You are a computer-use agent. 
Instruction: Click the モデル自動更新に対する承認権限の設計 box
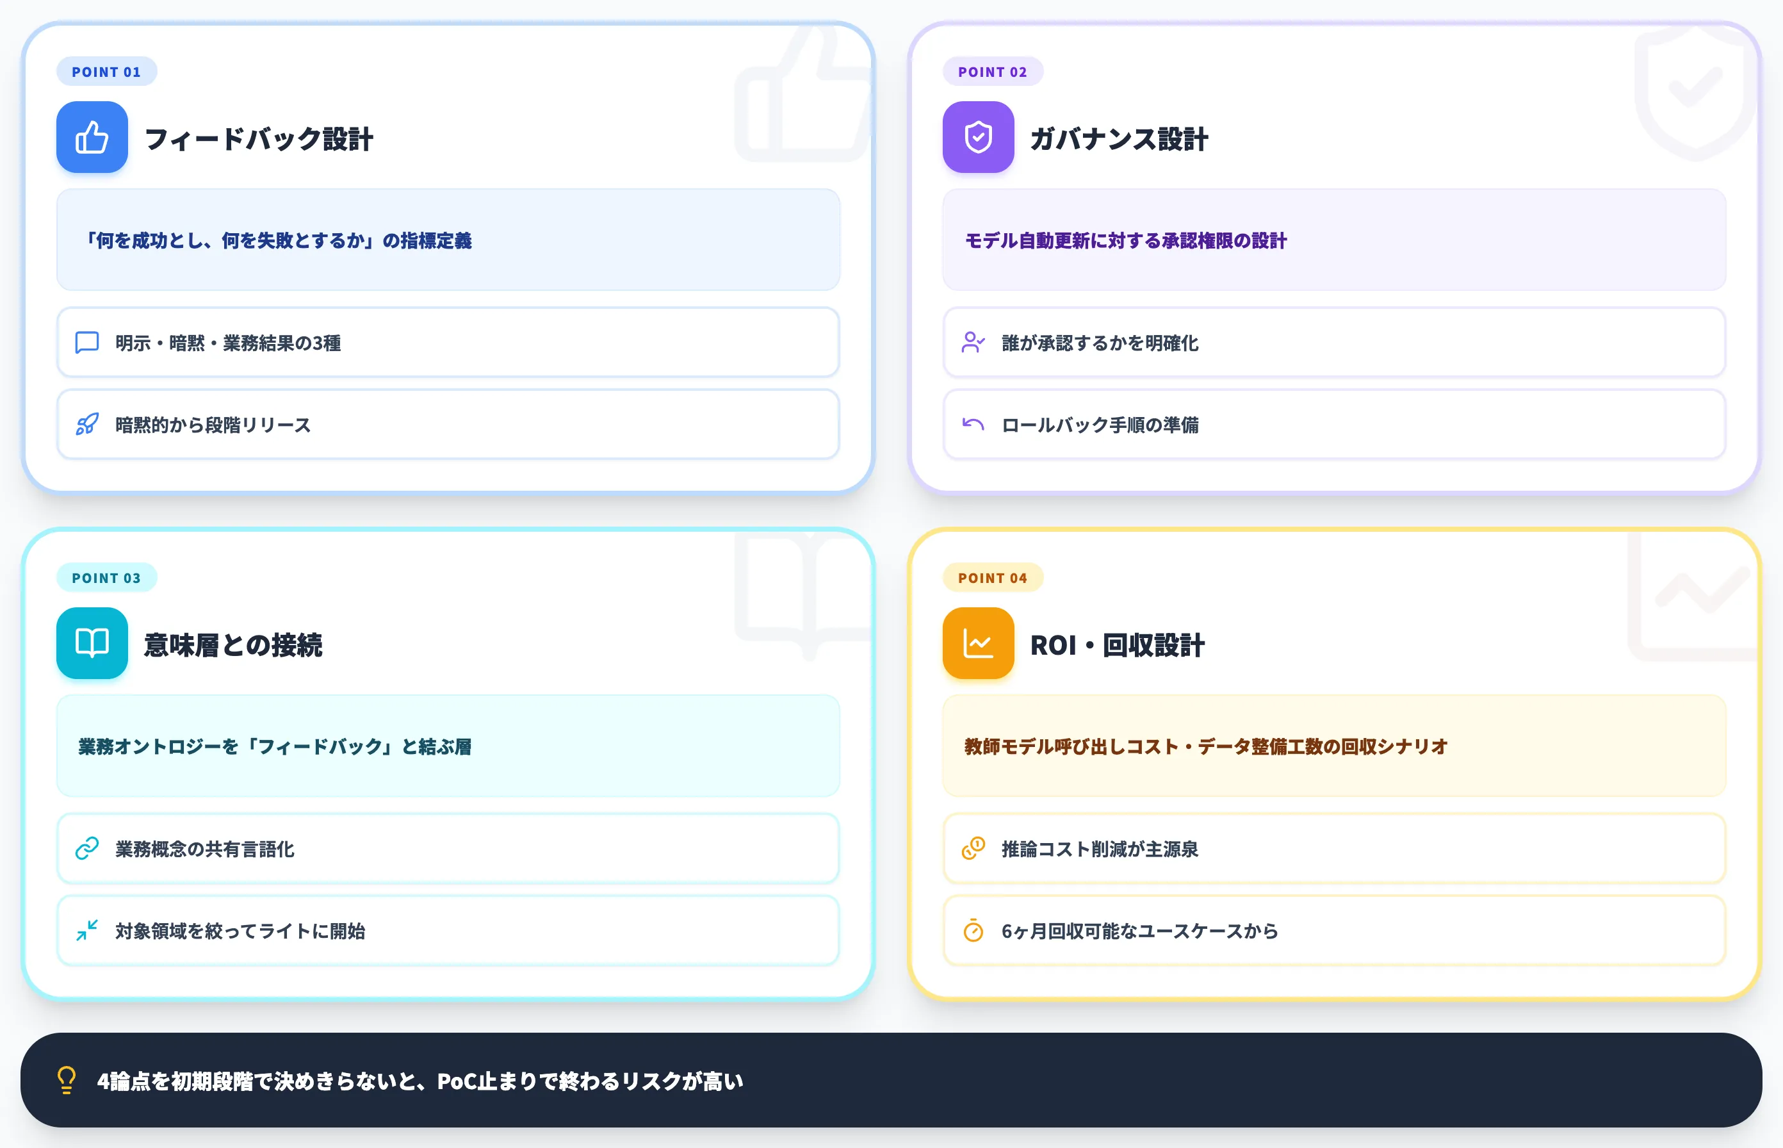click(x=1333, y=240)
